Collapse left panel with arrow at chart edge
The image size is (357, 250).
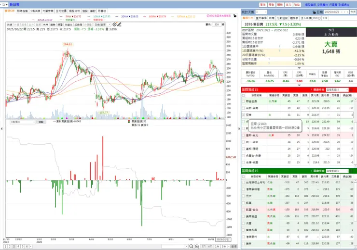2,129
